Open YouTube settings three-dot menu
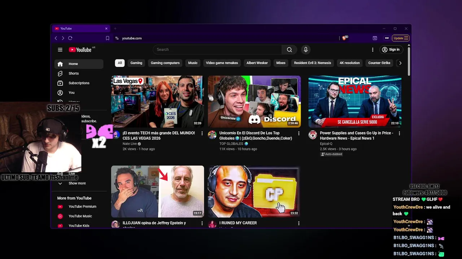Image resolution: width=462 pixels, height=259 pixels. [x=373, y=50]
